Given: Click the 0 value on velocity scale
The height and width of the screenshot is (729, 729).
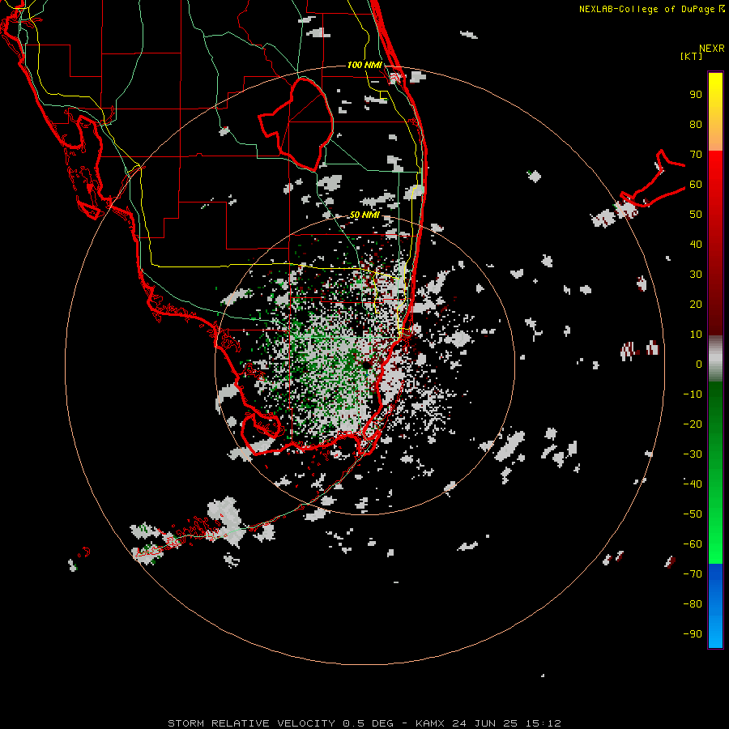Looking at the screenshot, I should 699,364.
